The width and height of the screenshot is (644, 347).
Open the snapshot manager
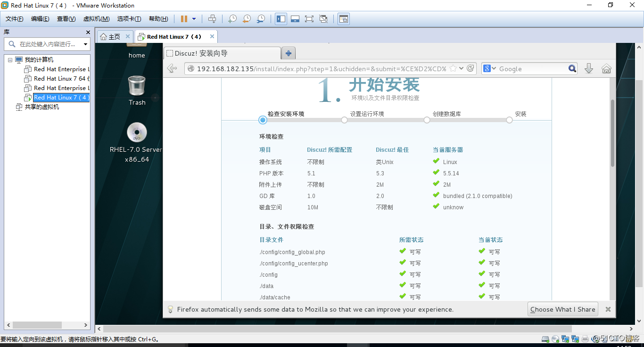point(261,19)
